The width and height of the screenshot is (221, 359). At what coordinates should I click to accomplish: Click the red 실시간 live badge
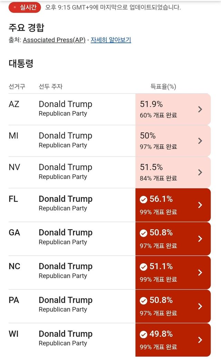pyautogui.click(x=25, y=7)
